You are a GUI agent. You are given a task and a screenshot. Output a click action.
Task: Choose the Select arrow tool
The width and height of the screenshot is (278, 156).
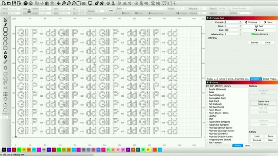pyautogui.click(x=5, y=20)
